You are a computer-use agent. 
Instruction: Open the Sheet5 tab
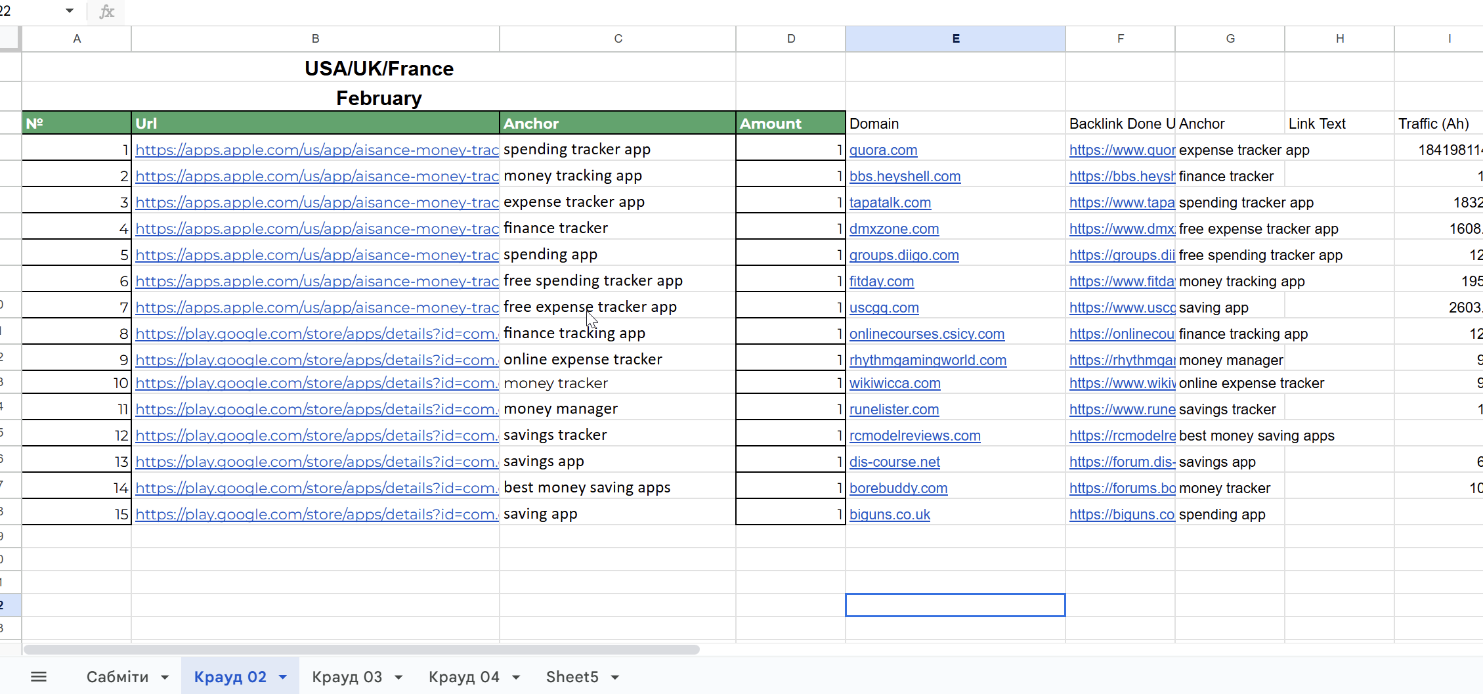(x=572, y=677)
